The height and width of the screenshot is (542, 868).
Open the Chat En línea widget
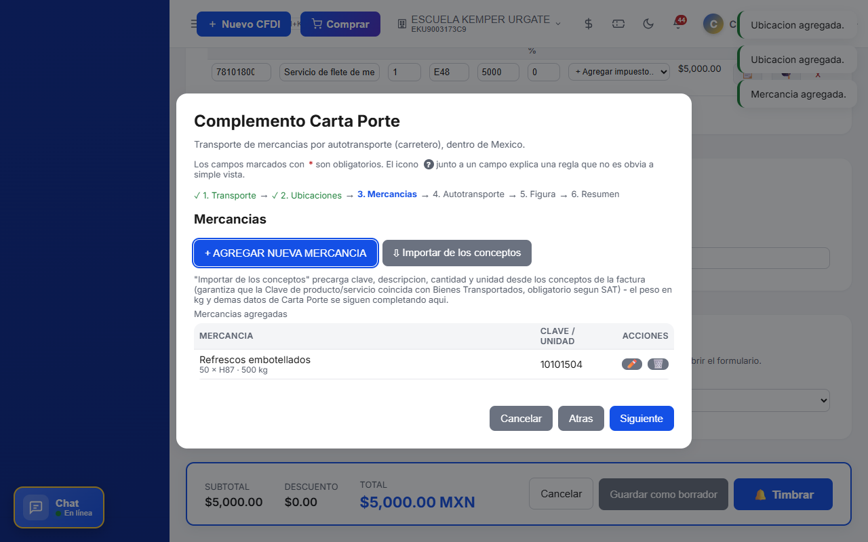point(59,507)
